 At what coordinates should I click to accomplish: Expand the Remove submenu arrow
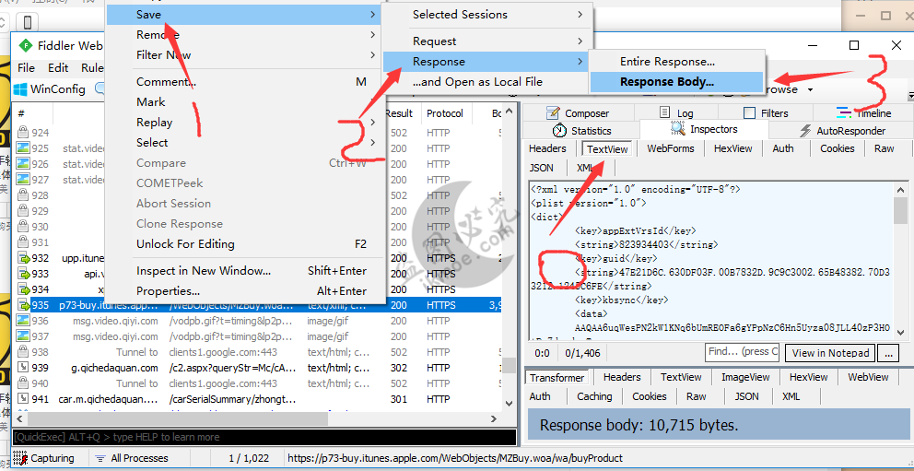372,35
